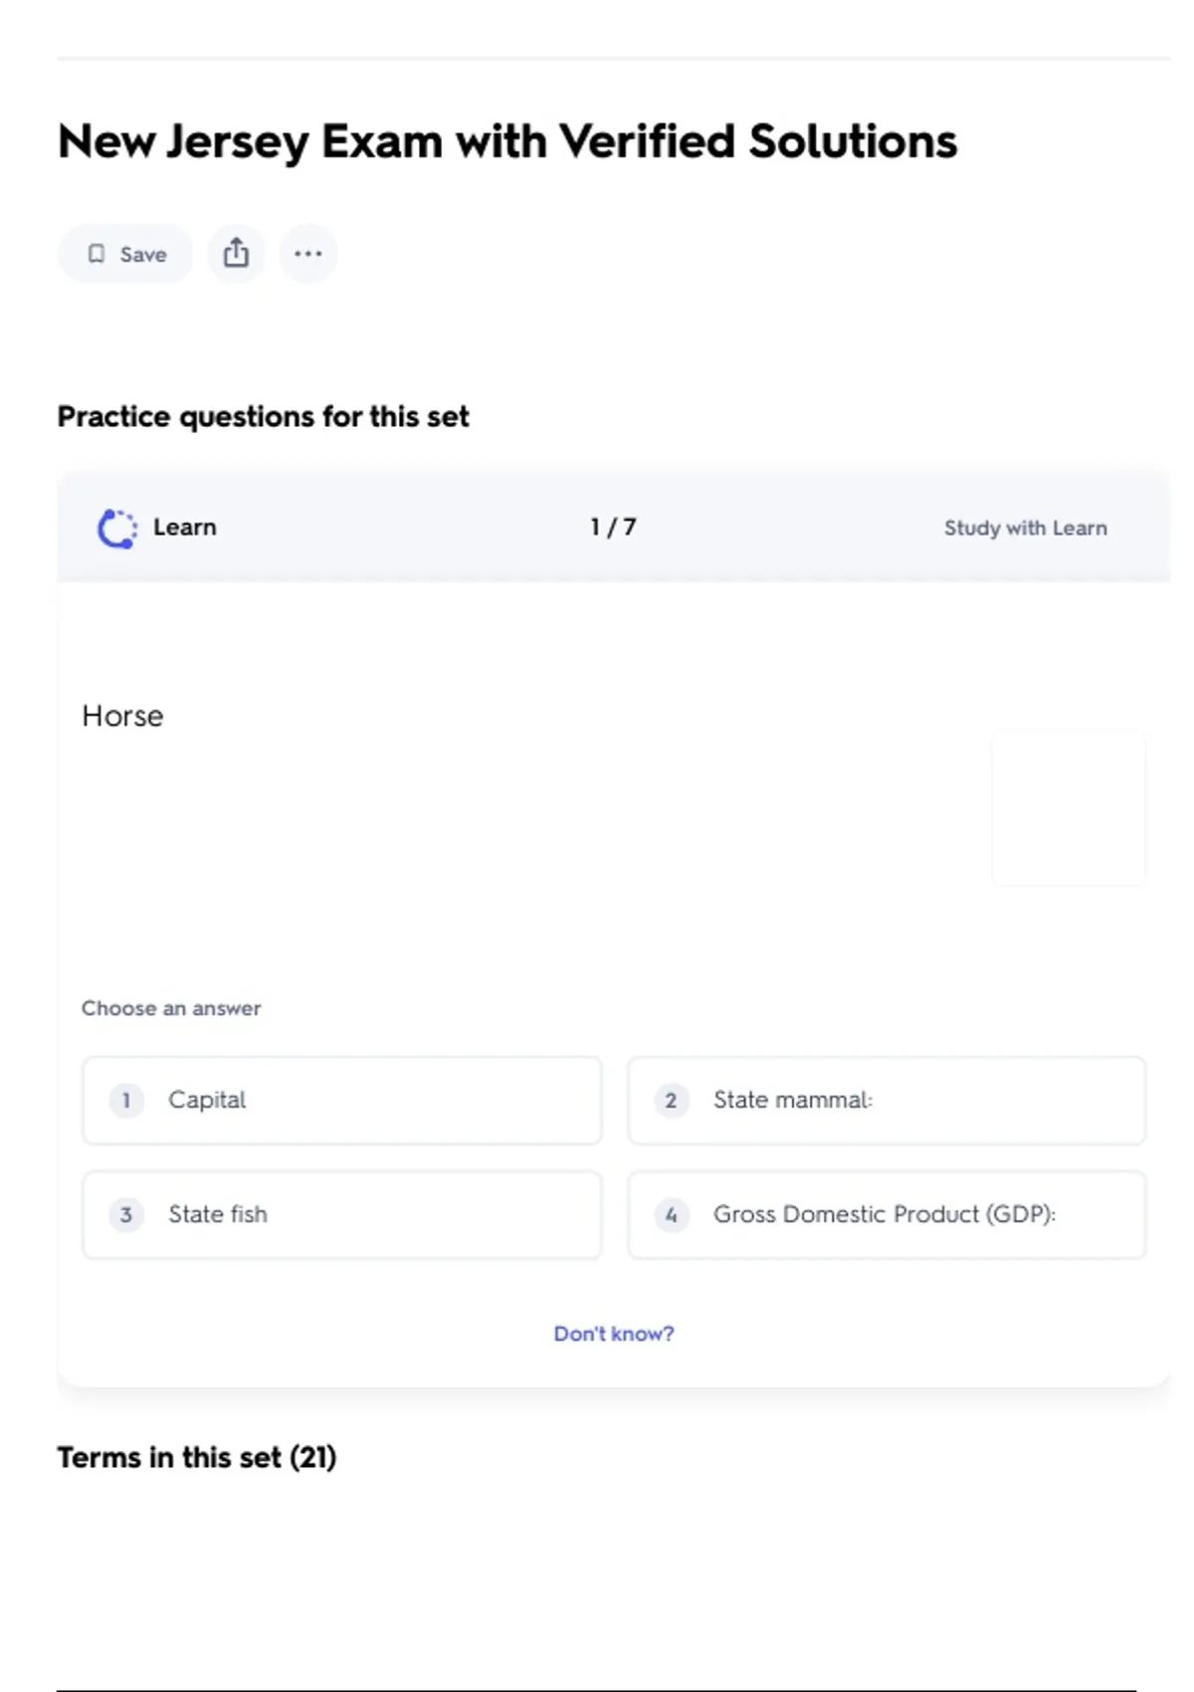Image resolution: width=1194 pixels, height=1692 pixels.
Task: Click the Horse term text
Action: (x=122, y=716)
